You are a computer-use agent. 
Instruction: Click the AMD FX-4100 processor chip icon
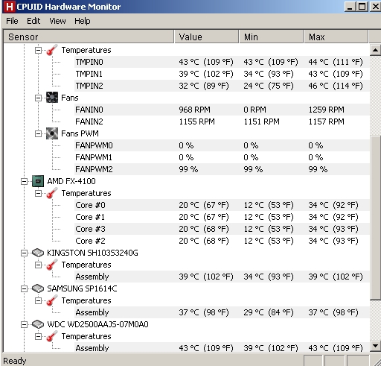[38, 181]
